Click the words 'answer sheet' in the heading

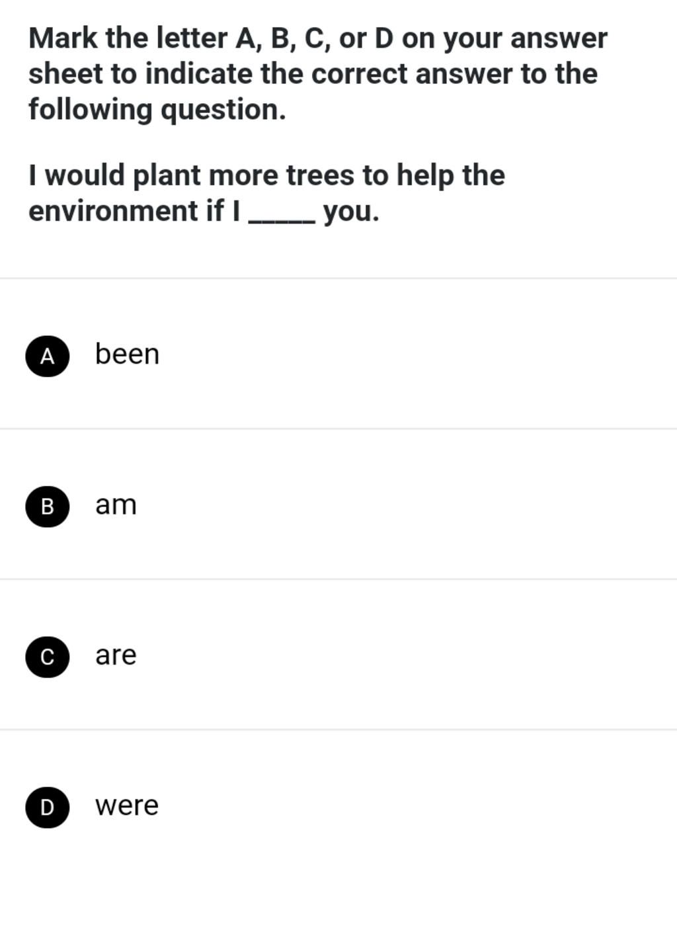(318, 56)
